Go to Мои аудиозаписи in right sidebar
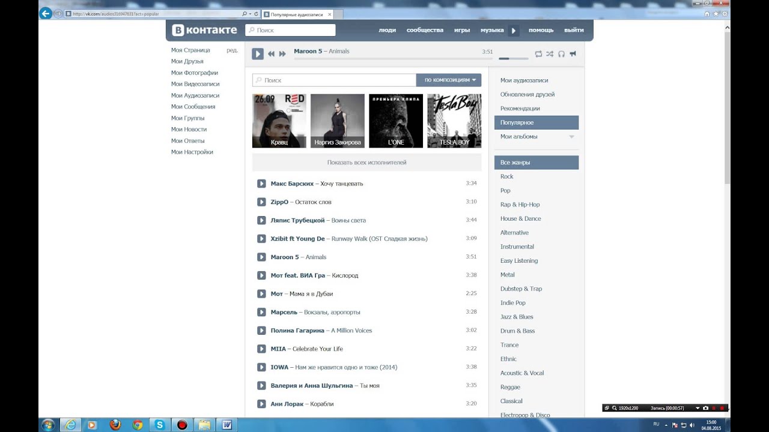The image size is (769, 432). click(x=524, y=80)
